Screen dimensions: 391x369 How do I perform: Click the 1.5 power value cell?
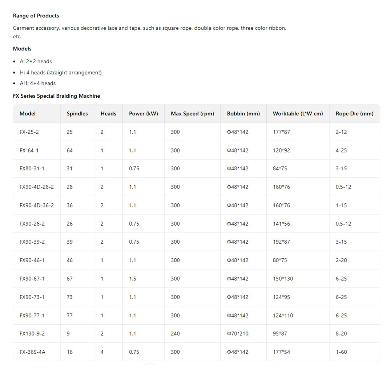pyautogui.click(x=133, y=279)
